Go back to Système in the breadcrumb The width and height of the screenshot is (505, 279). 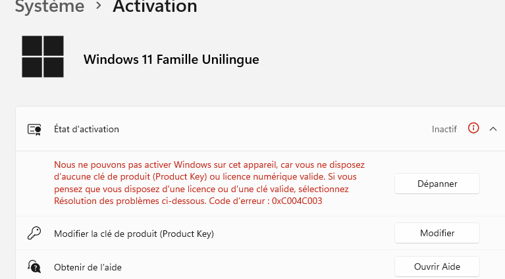pyautogui.click(x=49, y=7)
